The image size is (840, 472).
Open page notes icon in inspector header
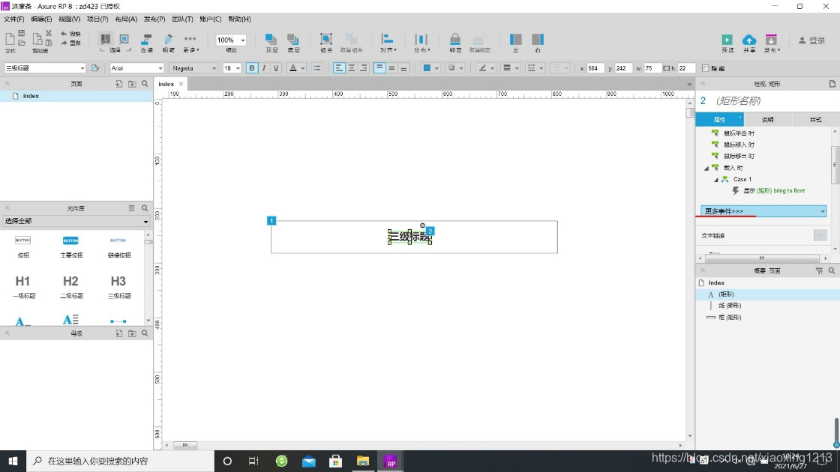click(832, 84)
